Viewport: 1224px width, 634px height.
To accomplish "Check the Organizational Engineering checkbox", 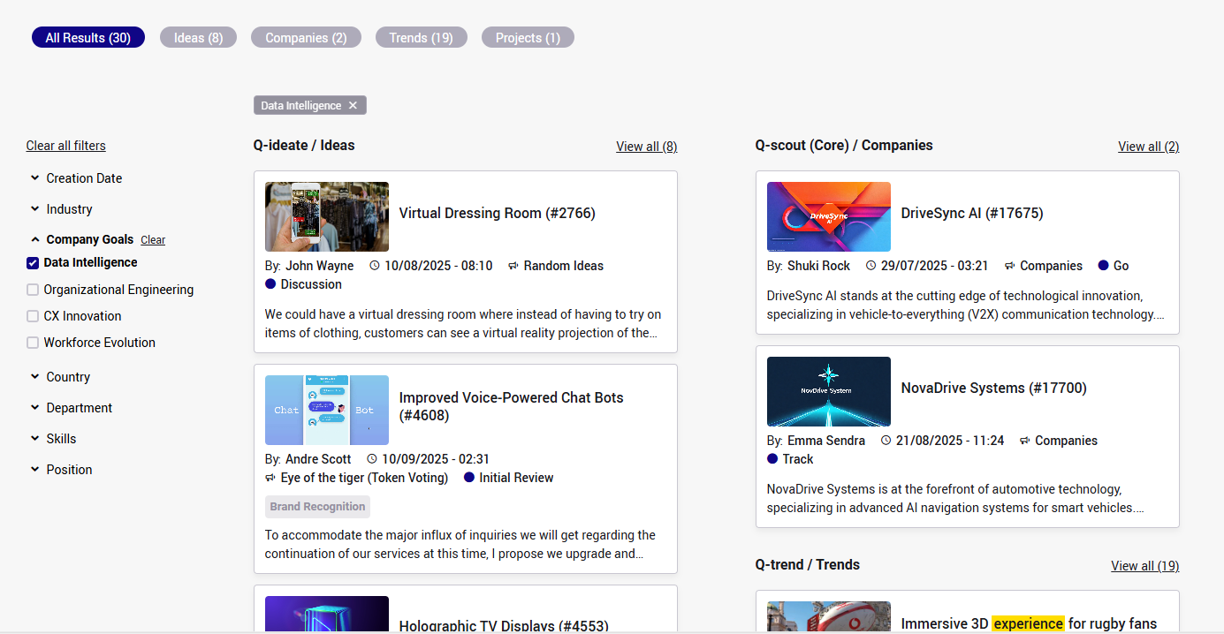I will 33,290.
